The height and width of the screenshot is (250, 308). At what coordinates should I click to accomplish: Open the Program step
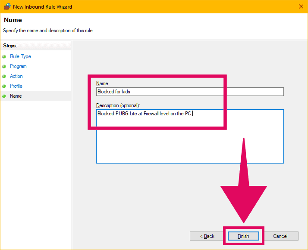click(18, 66)
